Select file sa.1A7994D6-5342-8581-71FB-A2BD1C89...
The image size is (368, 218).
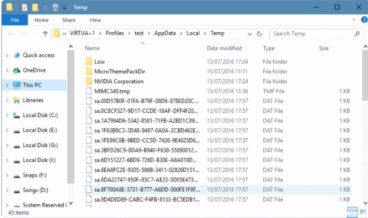click(146, 121)
